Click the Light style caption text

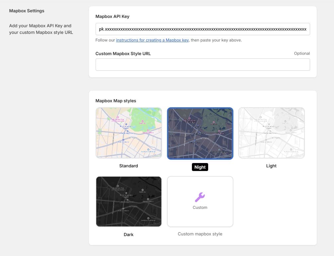pos(271,166)
